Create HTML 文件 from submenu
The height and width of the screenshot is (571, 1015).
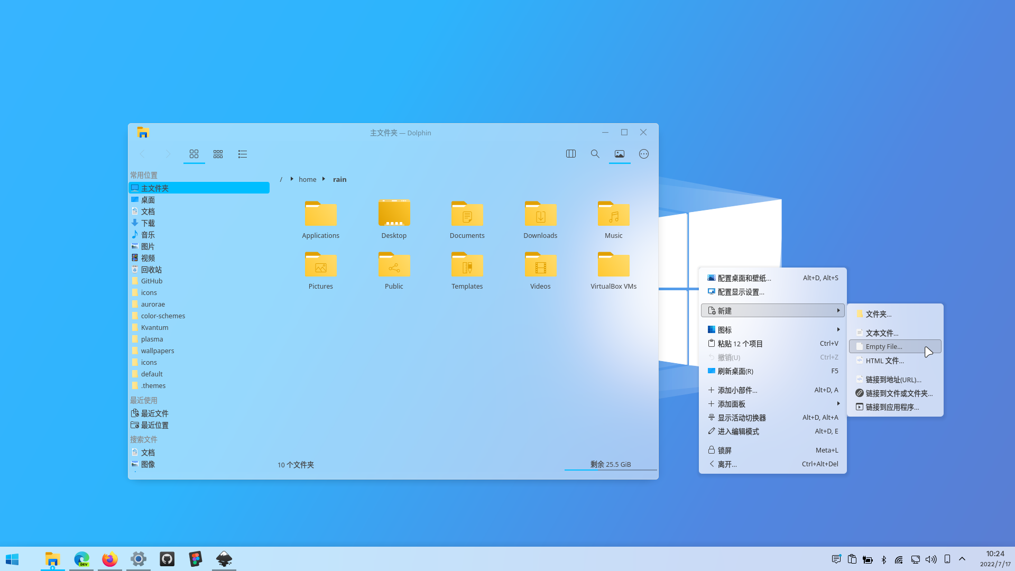[x=895, y=361]
